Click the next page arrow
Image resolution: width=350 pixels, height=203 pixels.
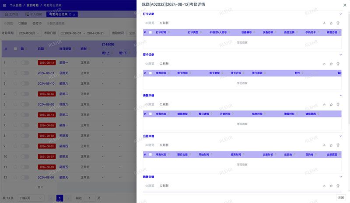[x=68, y=198]
